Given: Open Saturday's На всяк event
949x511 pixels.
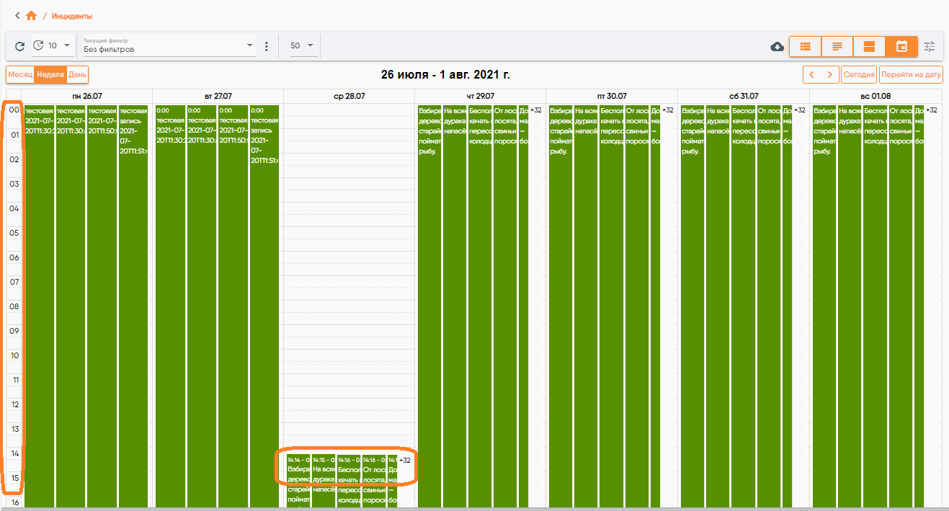Looking at the screenshot, I should pyautogui.click(x=718, y=306).
